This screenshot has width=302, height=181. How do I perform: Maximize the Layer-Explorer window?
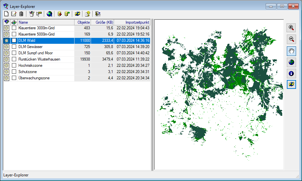(282, 6)
